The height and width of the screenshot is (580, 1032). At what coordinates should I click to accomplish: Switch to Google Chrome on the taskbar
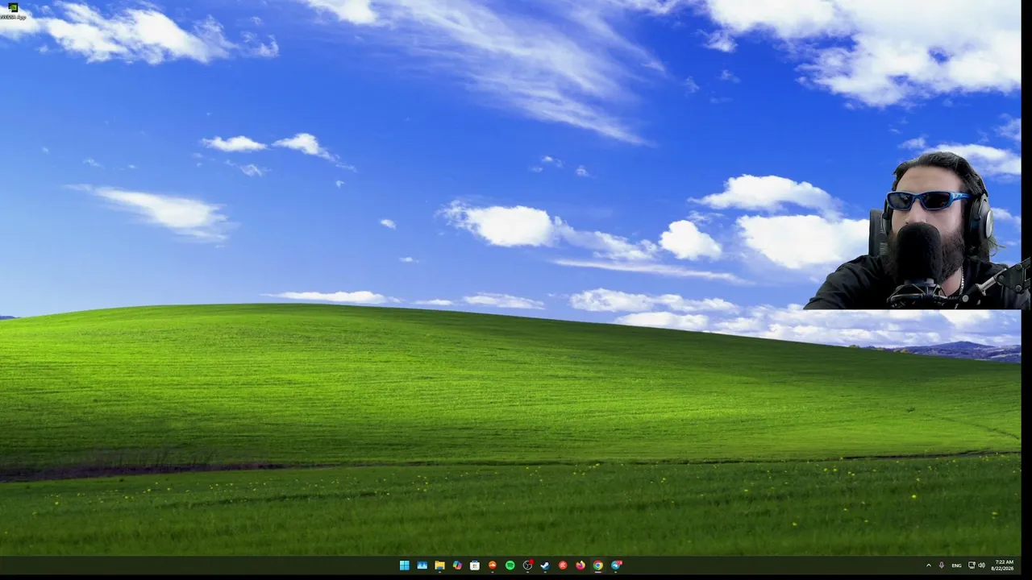click(598, 565)
